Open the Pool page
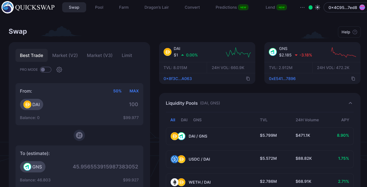The image size is (367, 187). click(99, 7)
